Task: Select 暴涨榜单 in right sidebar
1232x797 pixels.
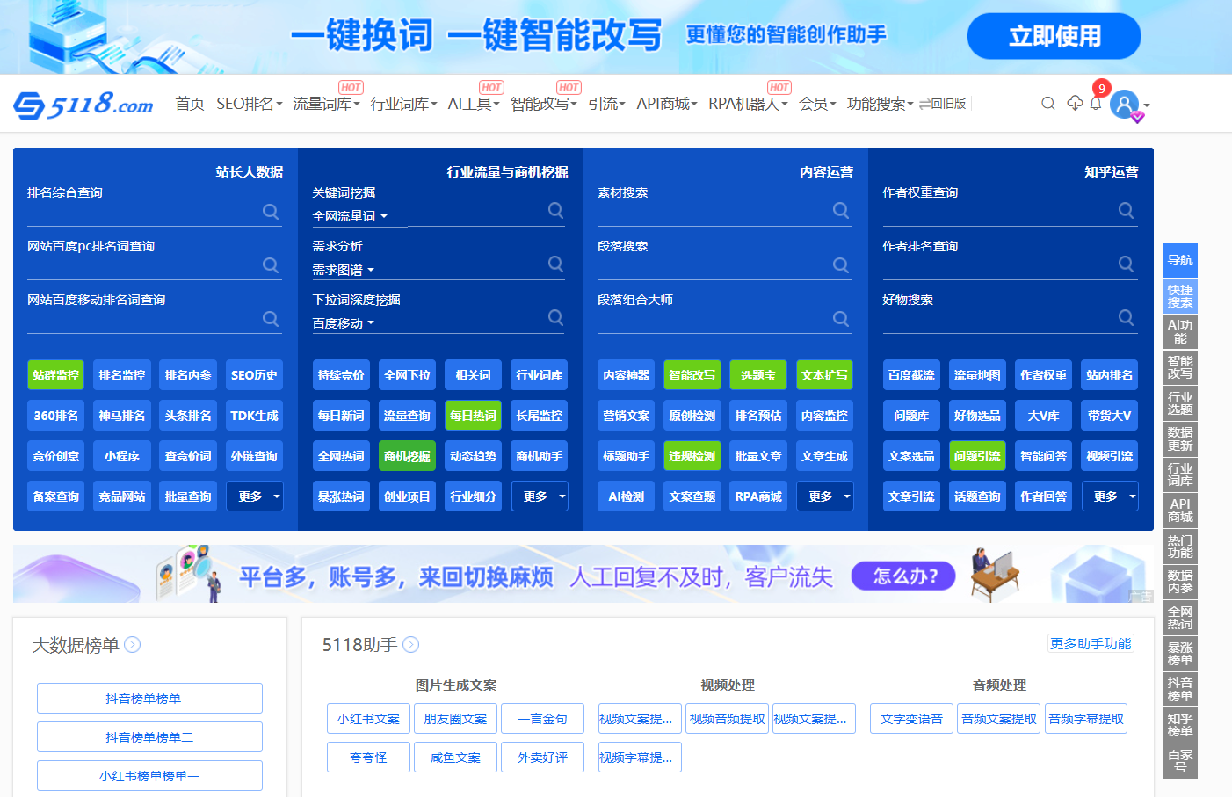Action: (1180, 653)
